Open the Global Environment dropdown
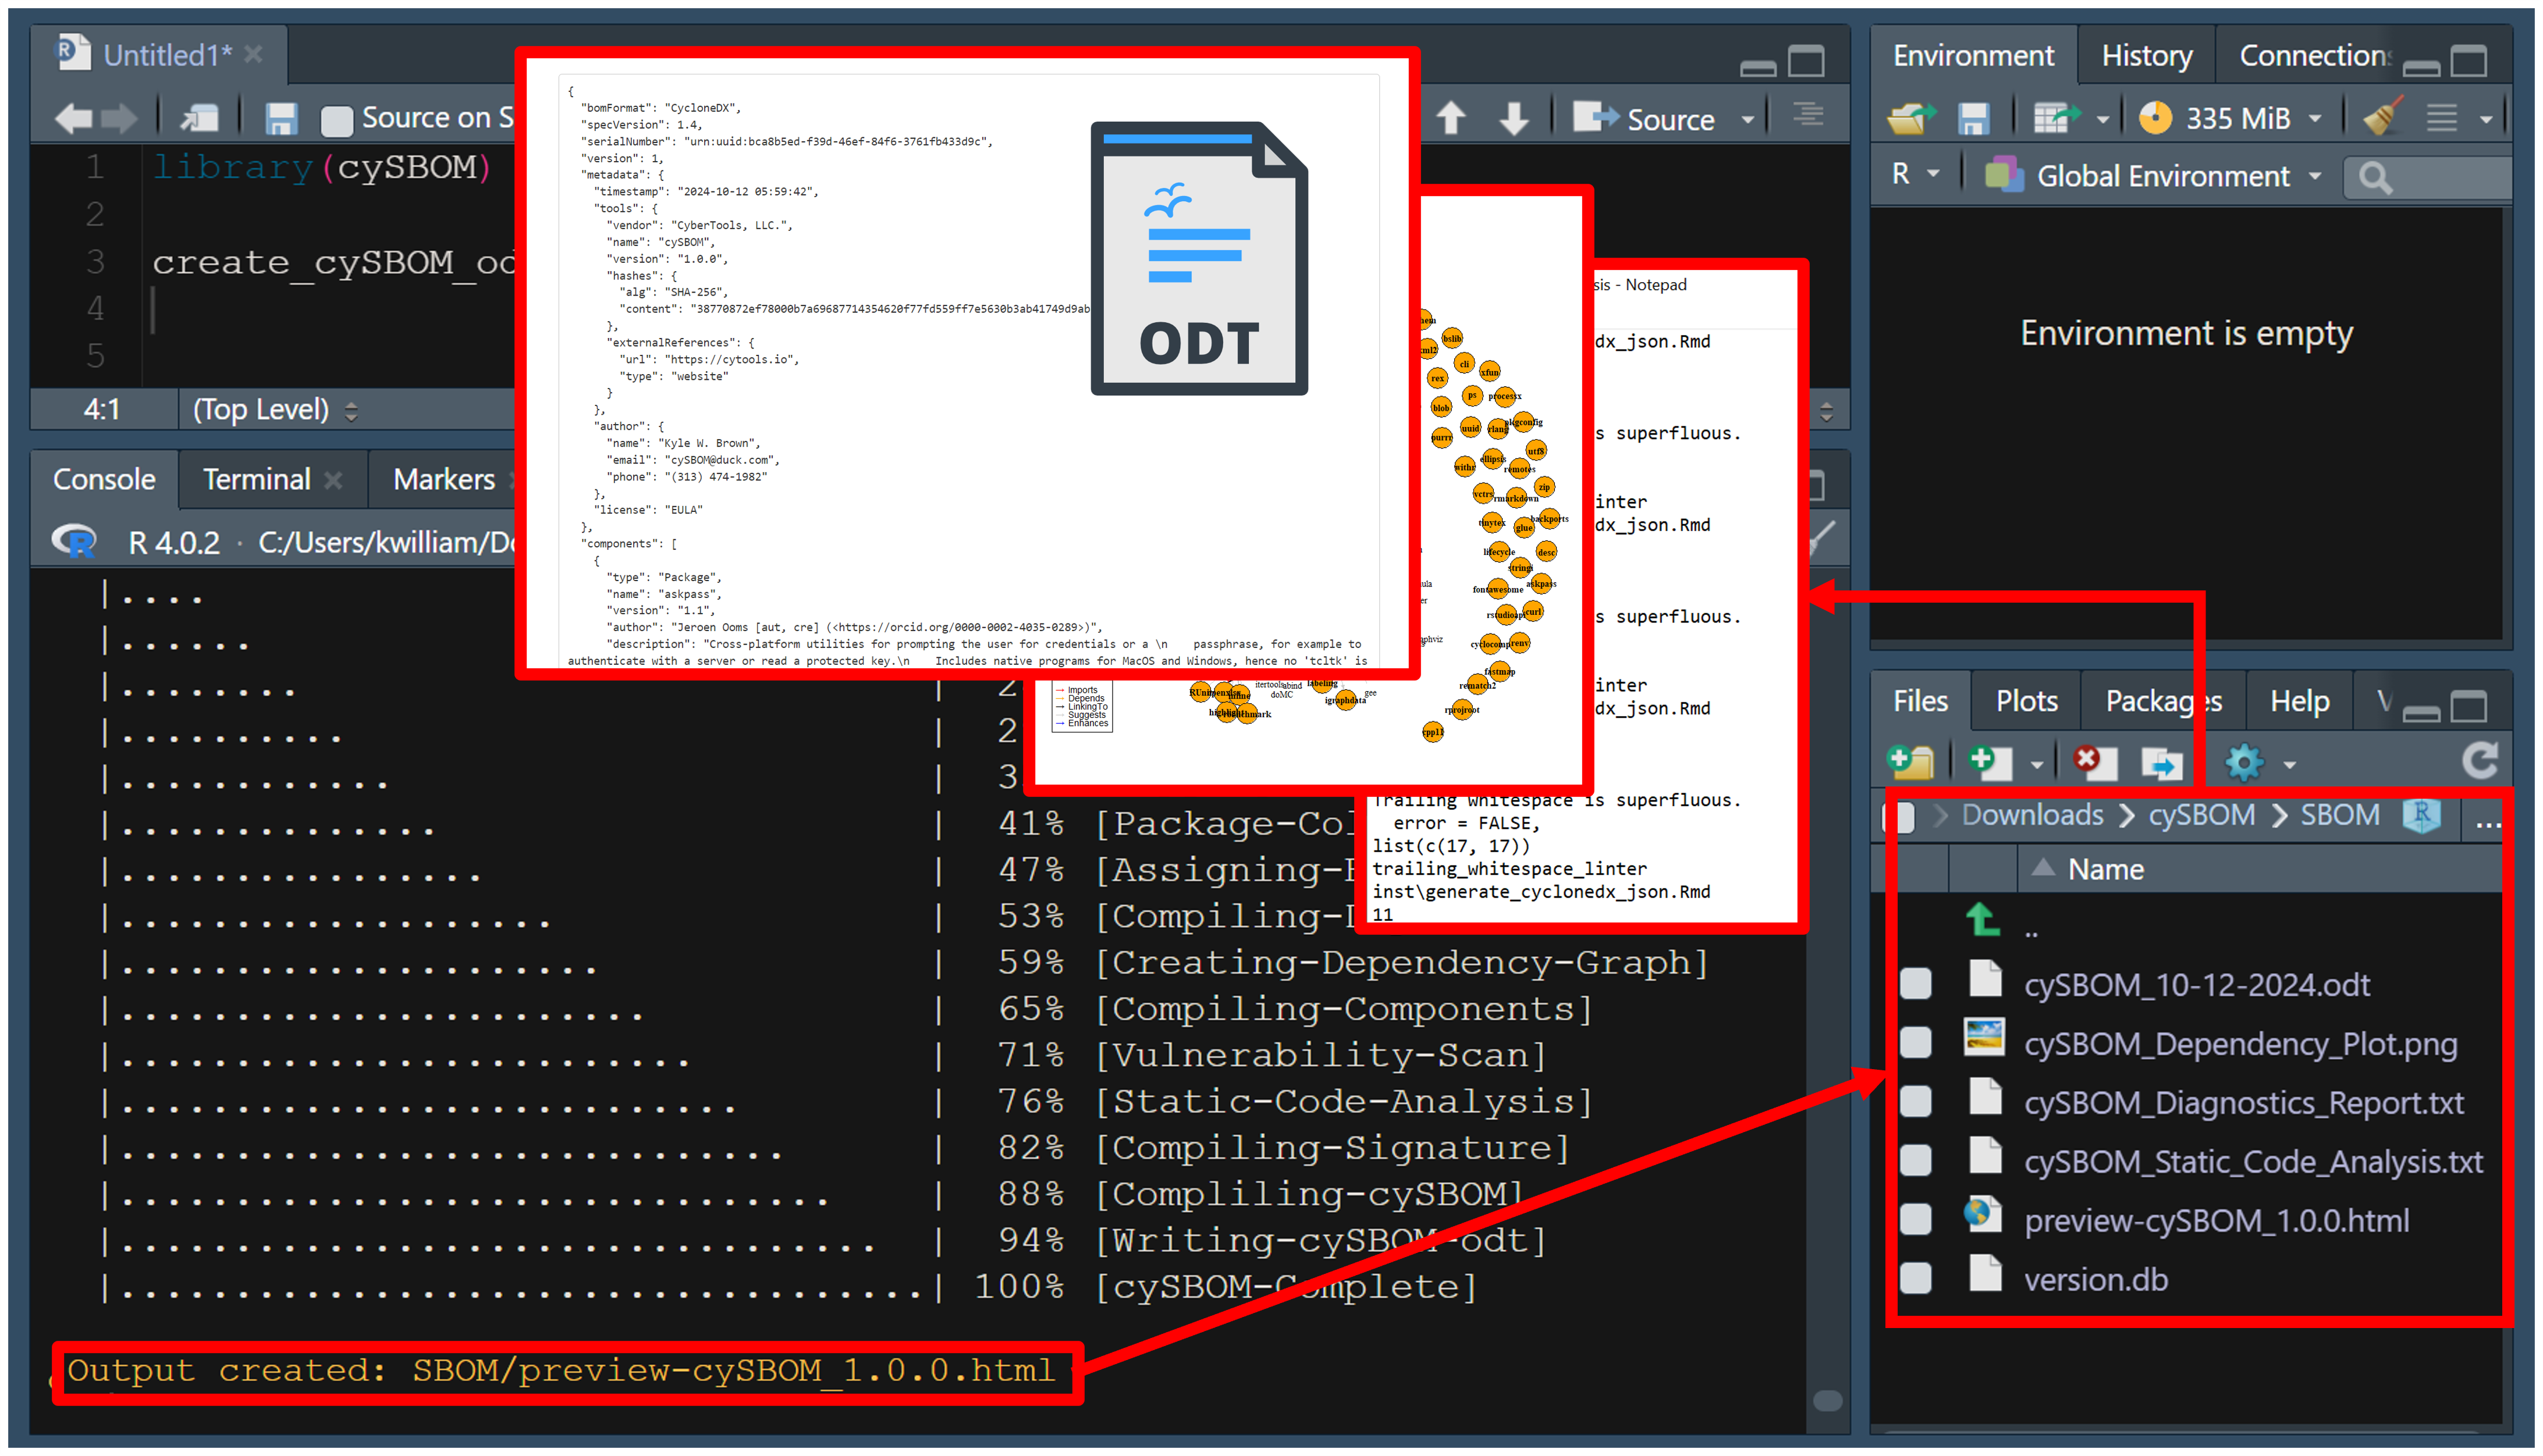Image resolution: width=2543 pixels, height=1456 pixels. (2153, 176)
